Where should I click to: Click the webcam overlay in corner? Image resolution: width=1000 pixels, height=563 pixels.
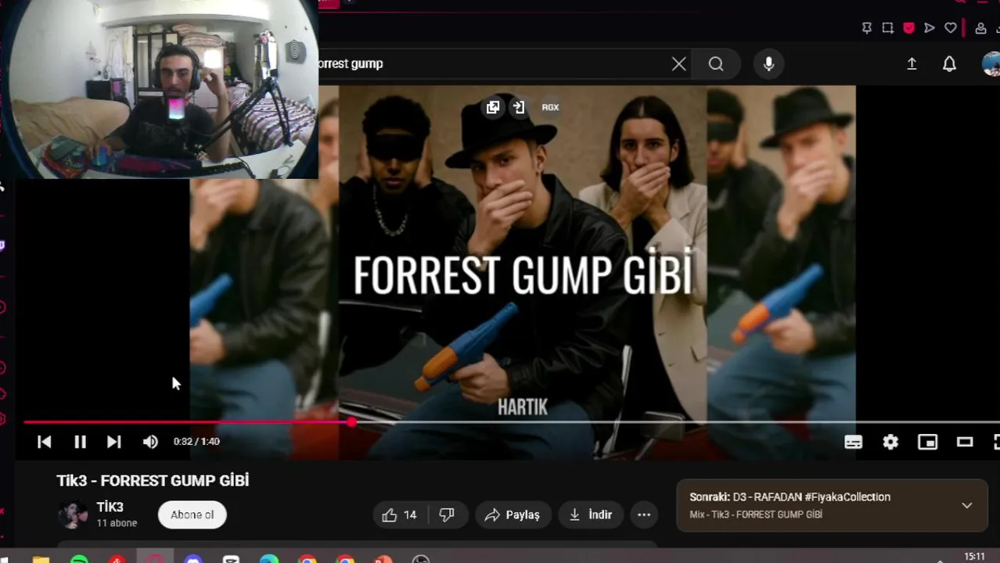[160, 89]
